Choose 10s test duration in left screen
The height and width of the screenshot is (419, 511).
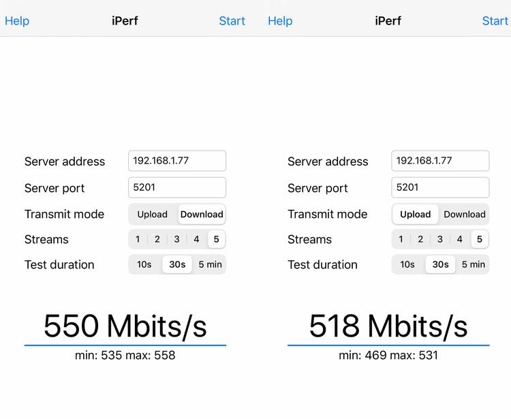click(144, 264)
